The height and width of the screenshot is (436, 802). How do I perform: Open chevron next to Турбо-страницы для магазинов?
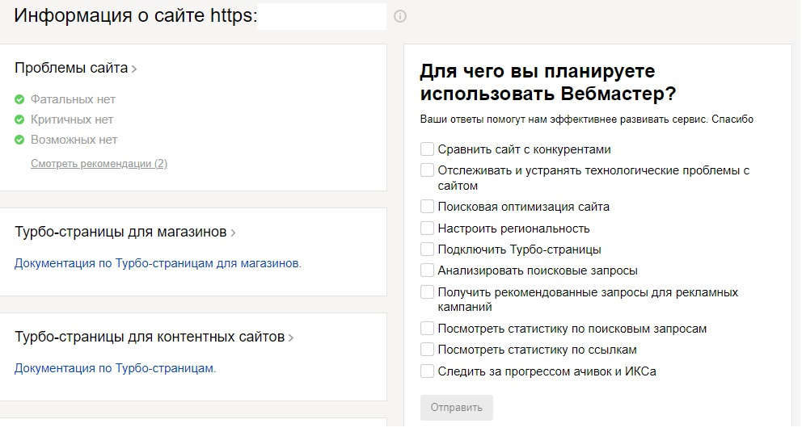coord(234,233)
